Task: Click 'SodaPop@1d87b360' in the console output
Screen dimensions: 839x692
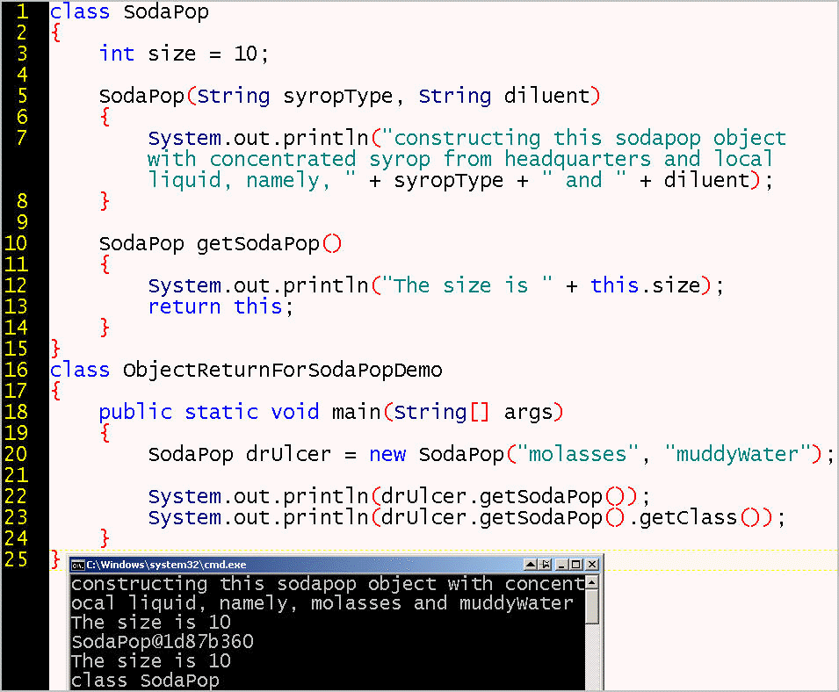Action: [163, 641]
